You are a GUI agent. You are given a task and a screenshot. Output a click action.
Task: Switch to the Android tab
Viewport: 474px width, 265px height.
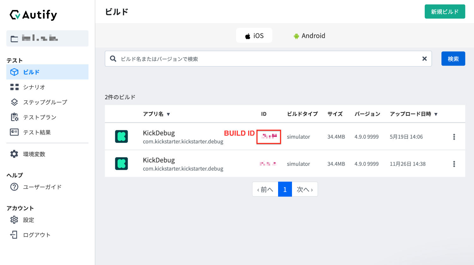pos(309,36)
